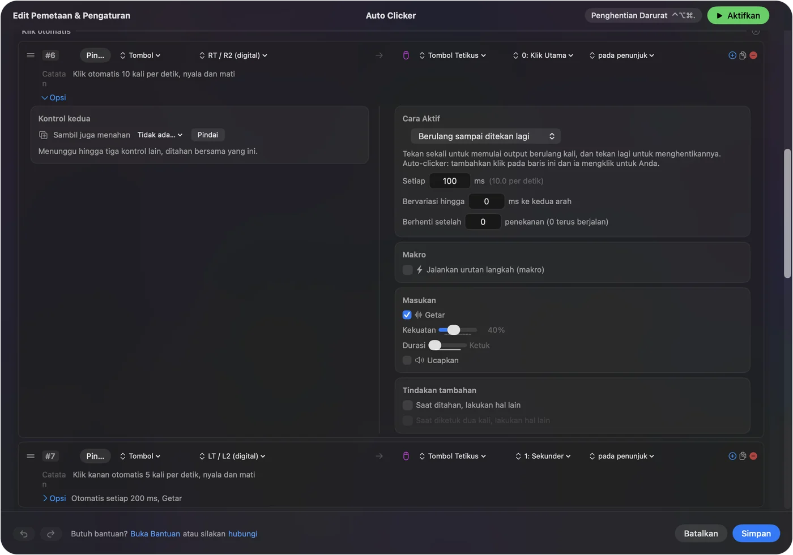The width and height of the screenshot is (793, 555).
Task: Open the 1: Sekunder dropdown
Action: click(543, 456)
